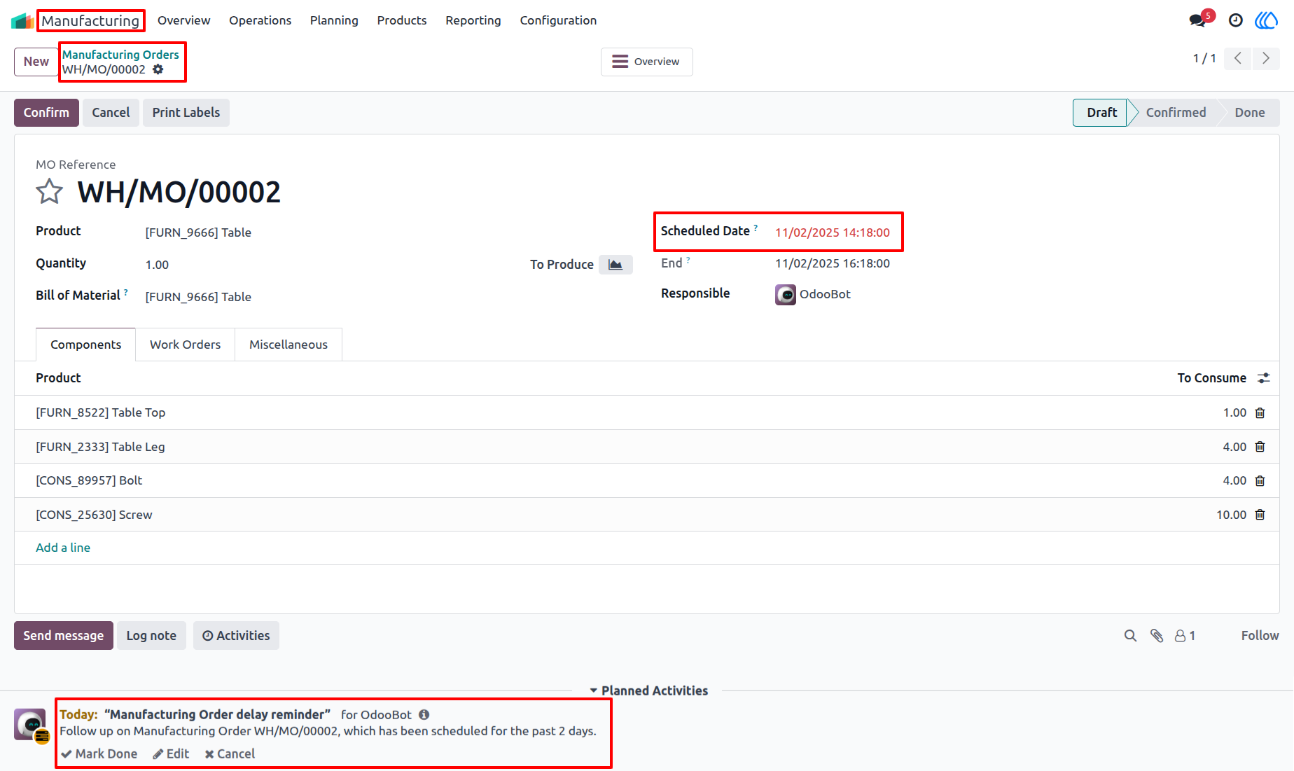
Task: Edit the End date field
Action: (x=833, y=264)
